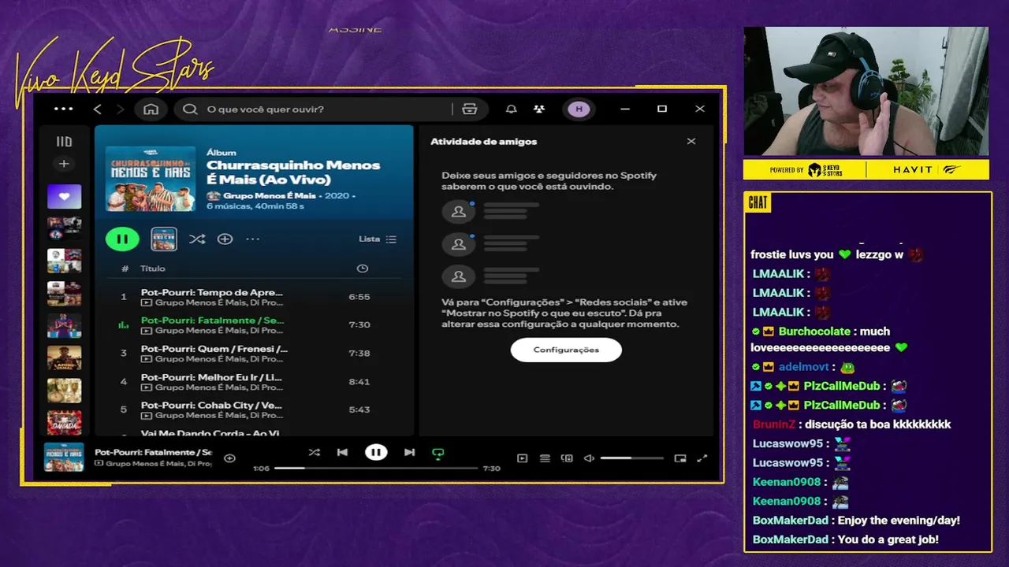This screenshot has height=567, width=1009.
Task: Click the now-playing cover in bottom bar
Action: 64,458
